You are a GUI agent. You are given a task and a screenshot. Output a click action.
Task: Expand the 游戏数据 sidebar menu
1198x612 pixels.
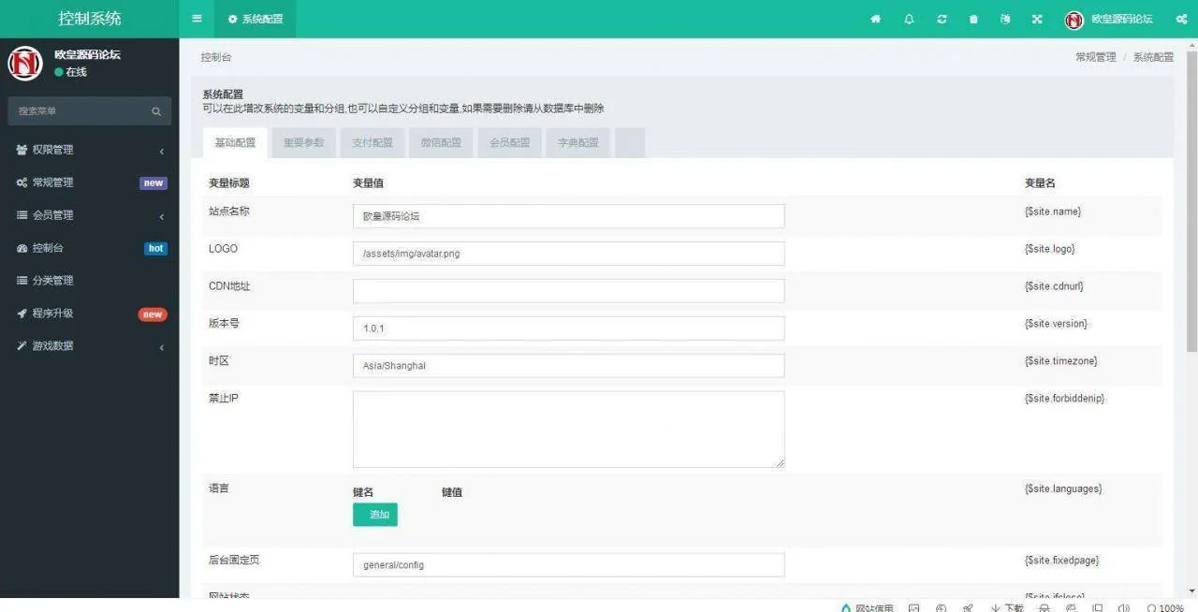point(89,346)
